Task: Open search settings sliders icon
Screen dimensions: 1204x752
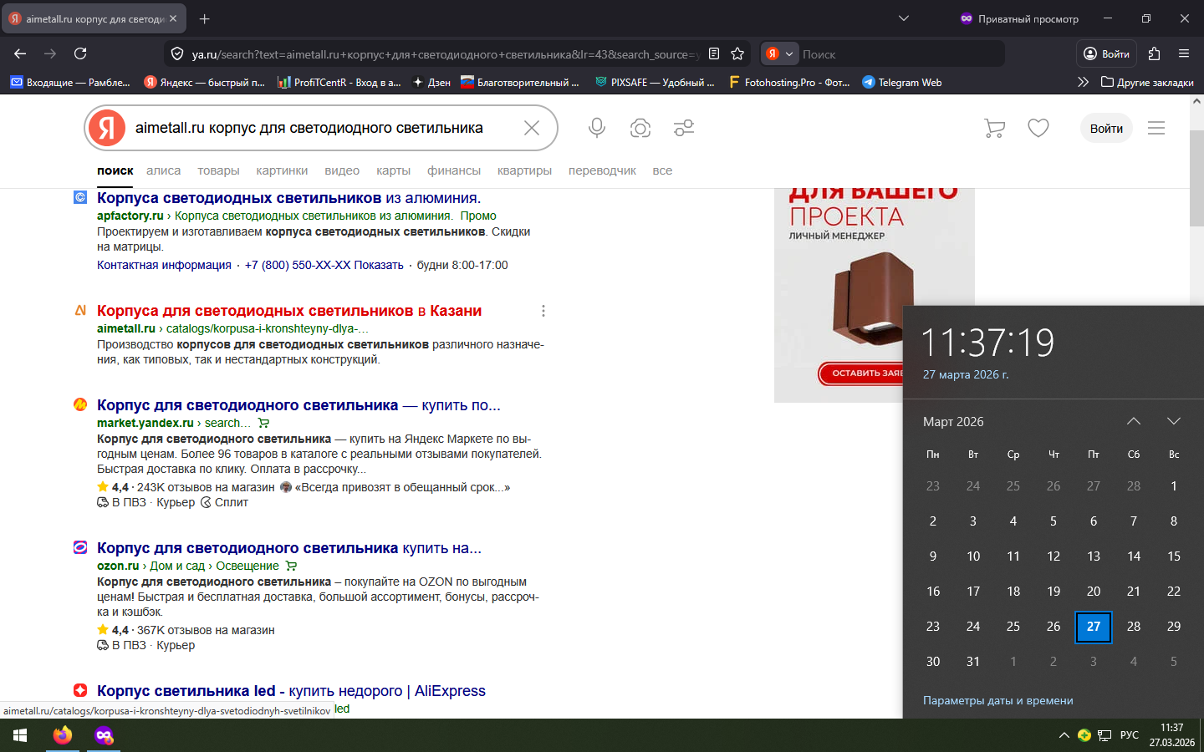Action: (684, 128)
